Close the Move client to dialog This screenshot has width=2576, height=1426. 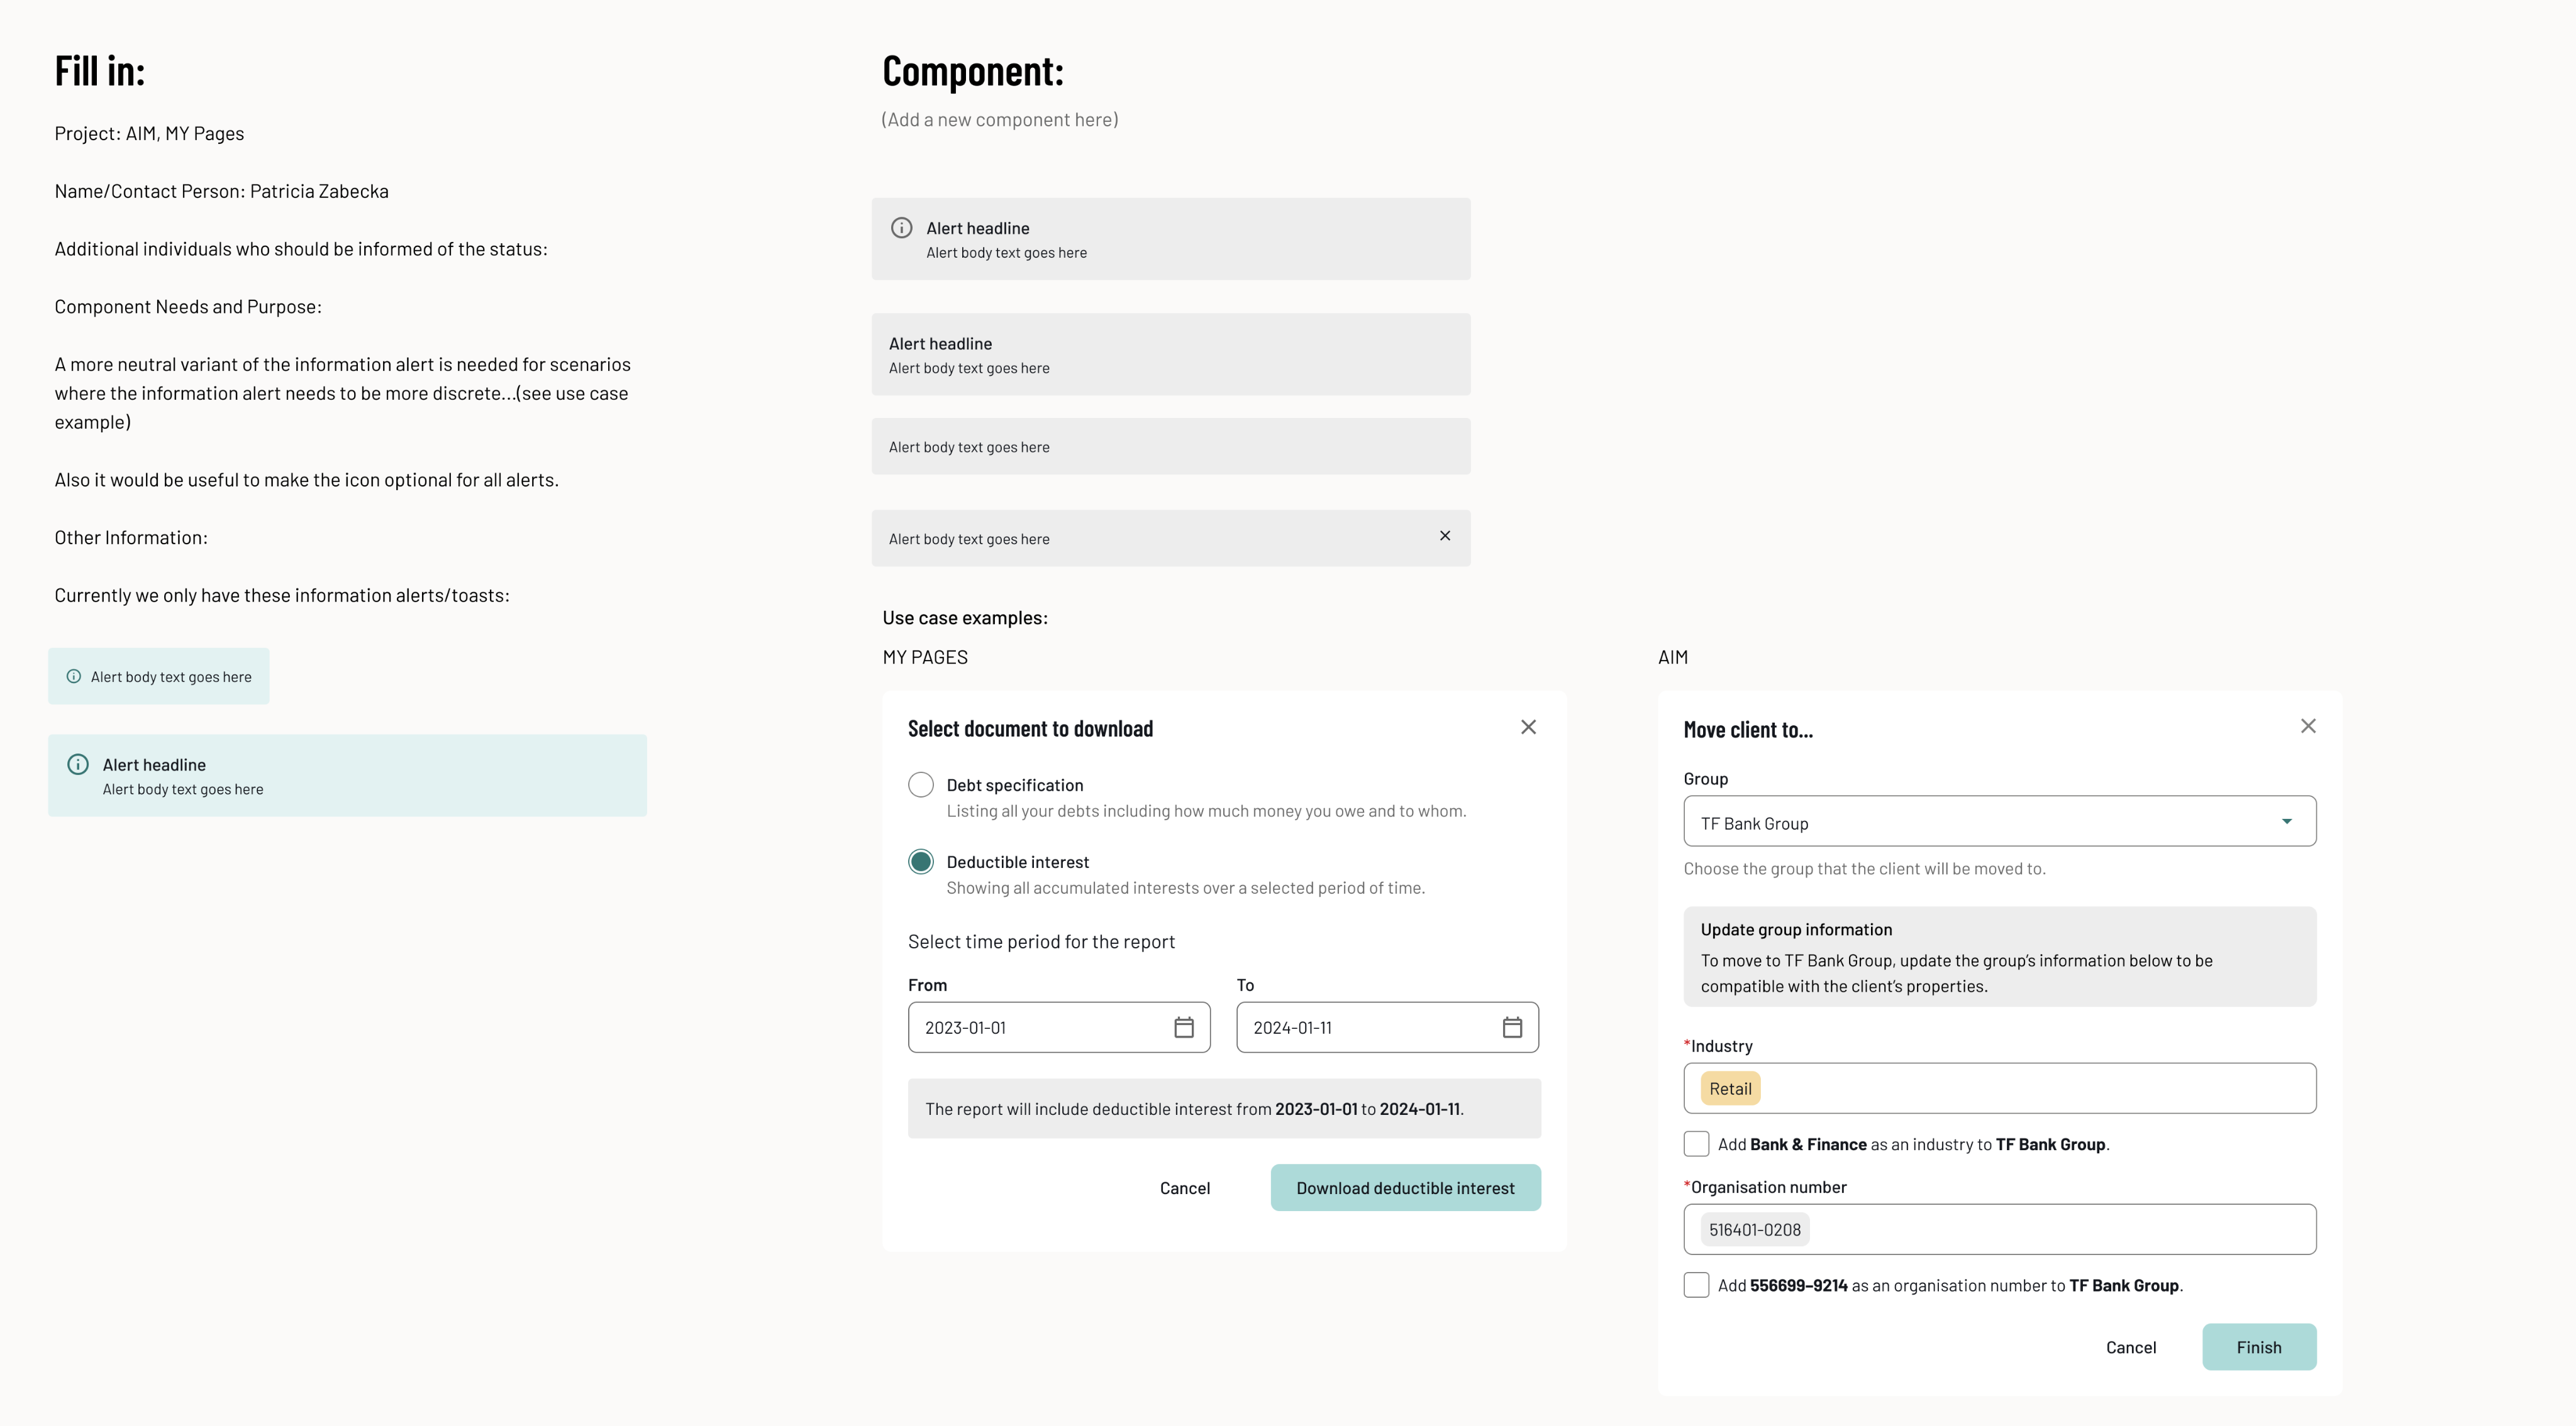tap(2307, 727)
